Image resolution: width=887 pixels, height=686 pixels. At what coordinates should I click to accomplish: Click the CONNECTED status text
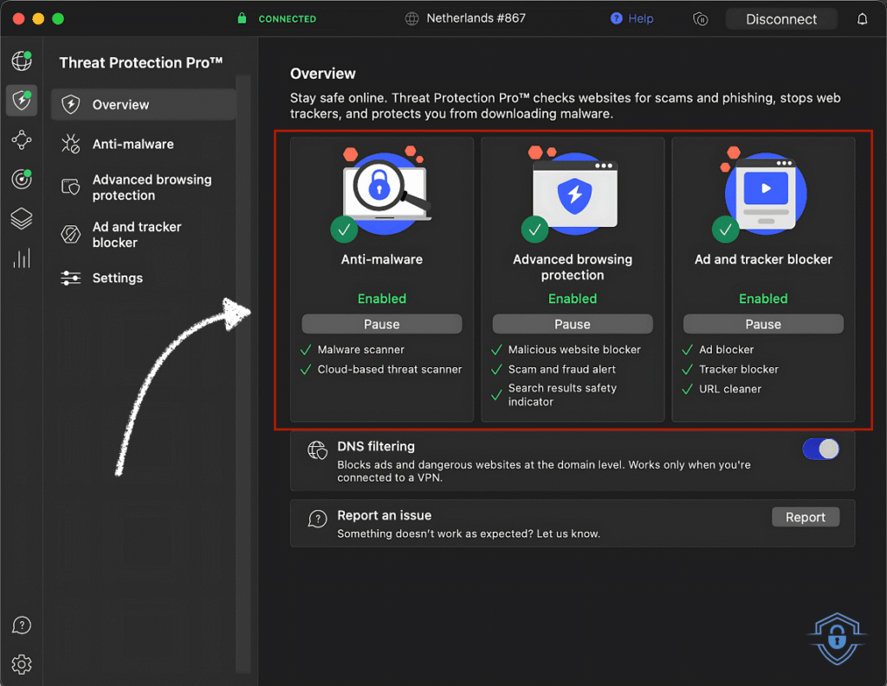(x=288, y=19)
